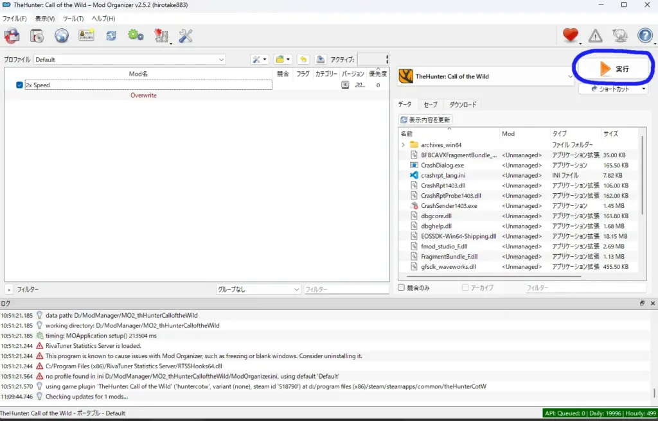Switch to the ダウンロード tab
The image size is (658, 421).
tap(462, 105)
